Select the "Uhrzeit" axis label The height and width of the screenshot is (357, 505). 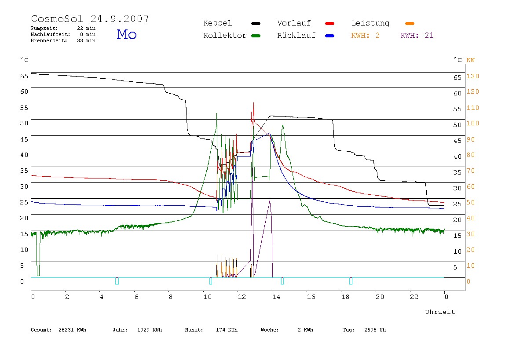[440, 312]
